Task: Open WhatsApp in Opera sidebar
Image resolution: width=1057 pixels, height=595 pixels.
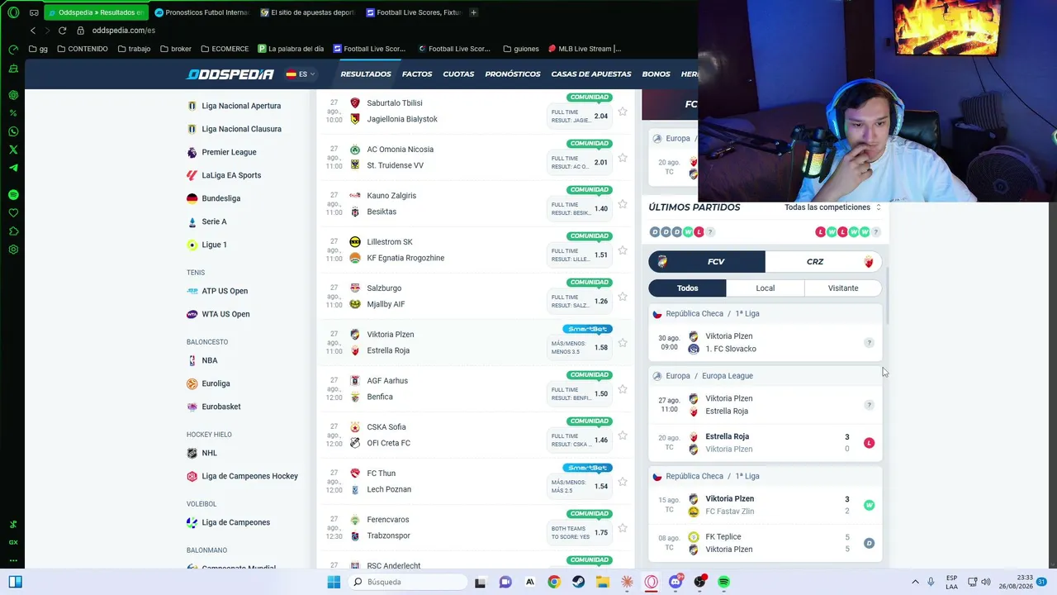Action: [x=13, y=131]
